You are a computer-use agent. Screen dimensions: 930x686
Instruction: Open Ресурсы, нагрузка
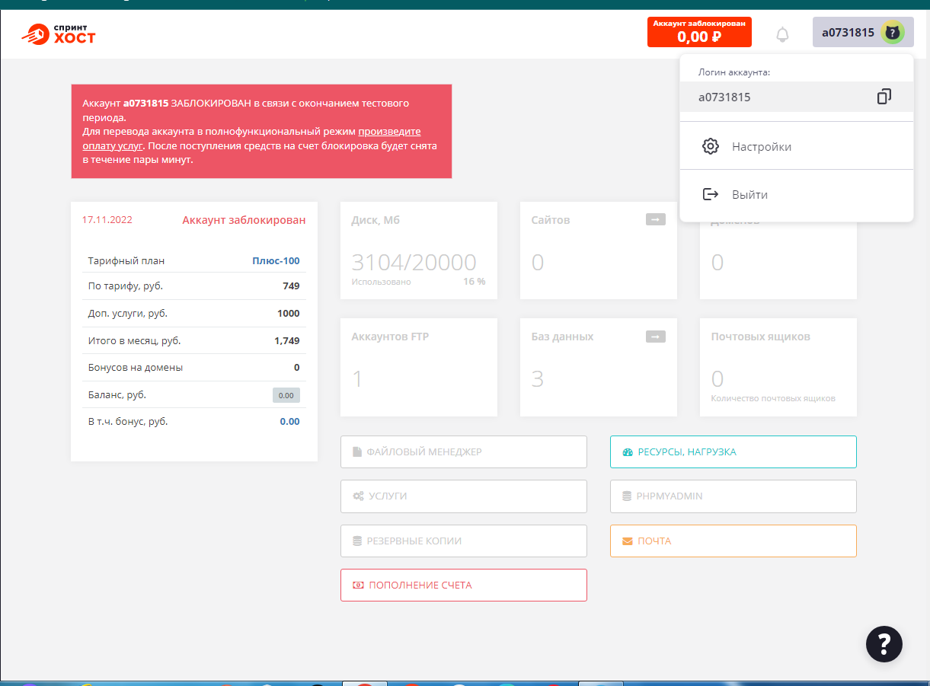tap(733, 451)
